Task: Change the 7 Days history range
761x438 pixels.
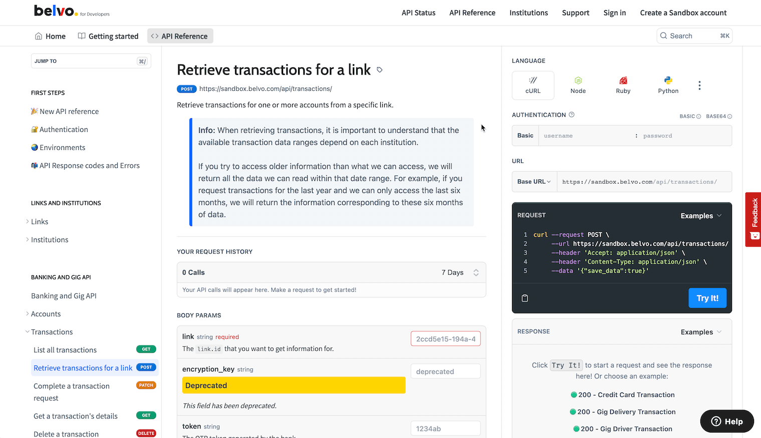Action: point(460,273)
